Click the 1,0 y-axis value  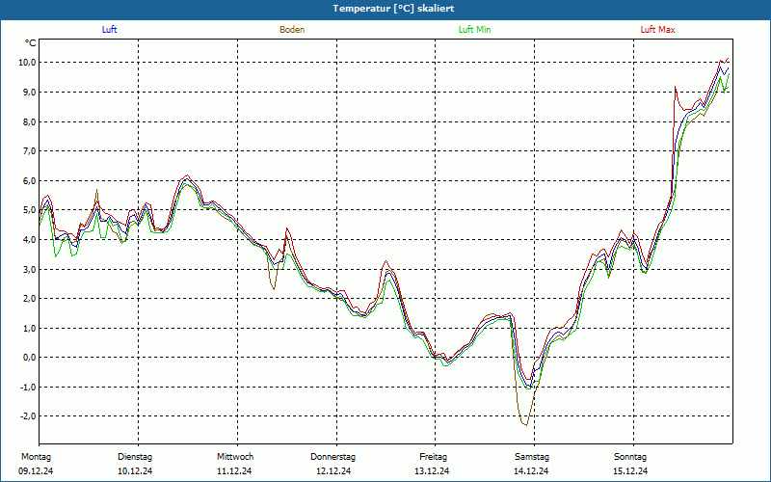pos(30,328)
